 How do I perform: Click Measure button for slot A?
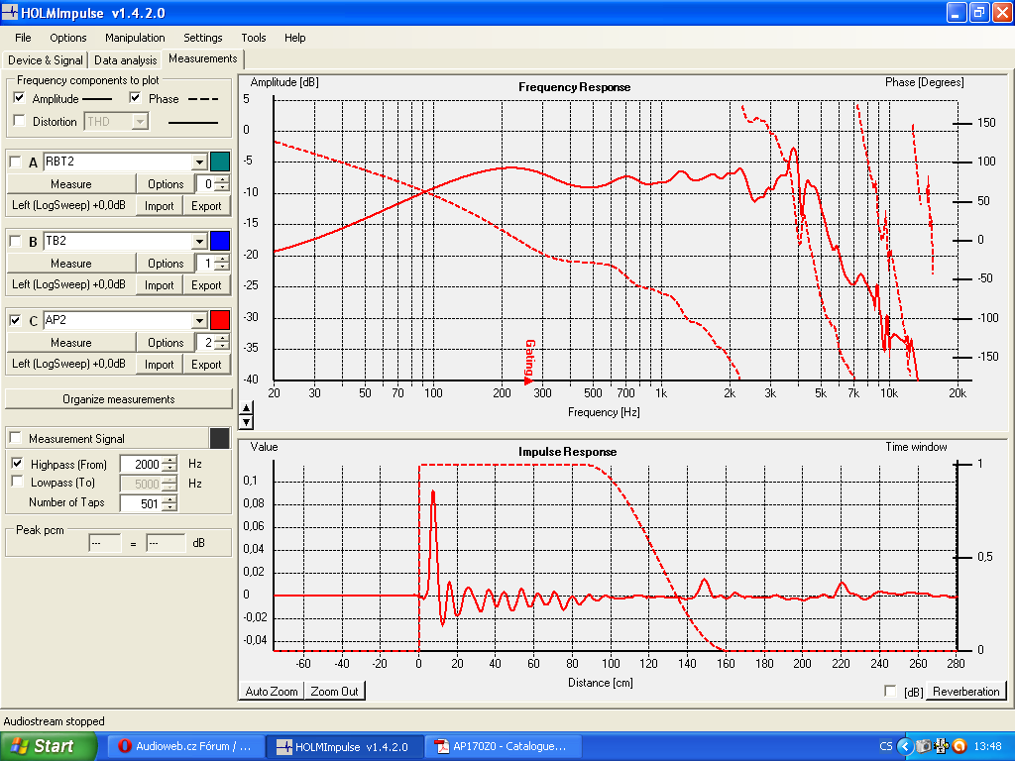(x=71, y=183)
